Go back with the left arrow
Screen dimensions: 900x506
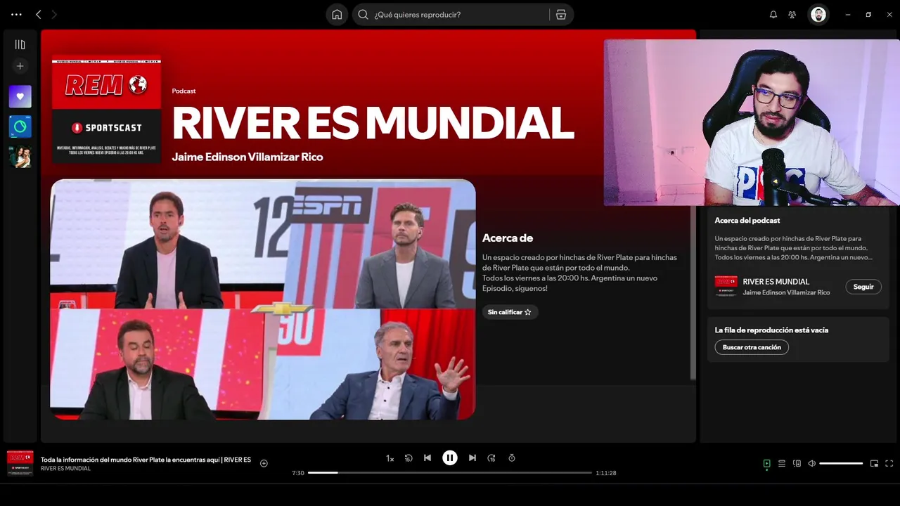[x=39, y=14]
